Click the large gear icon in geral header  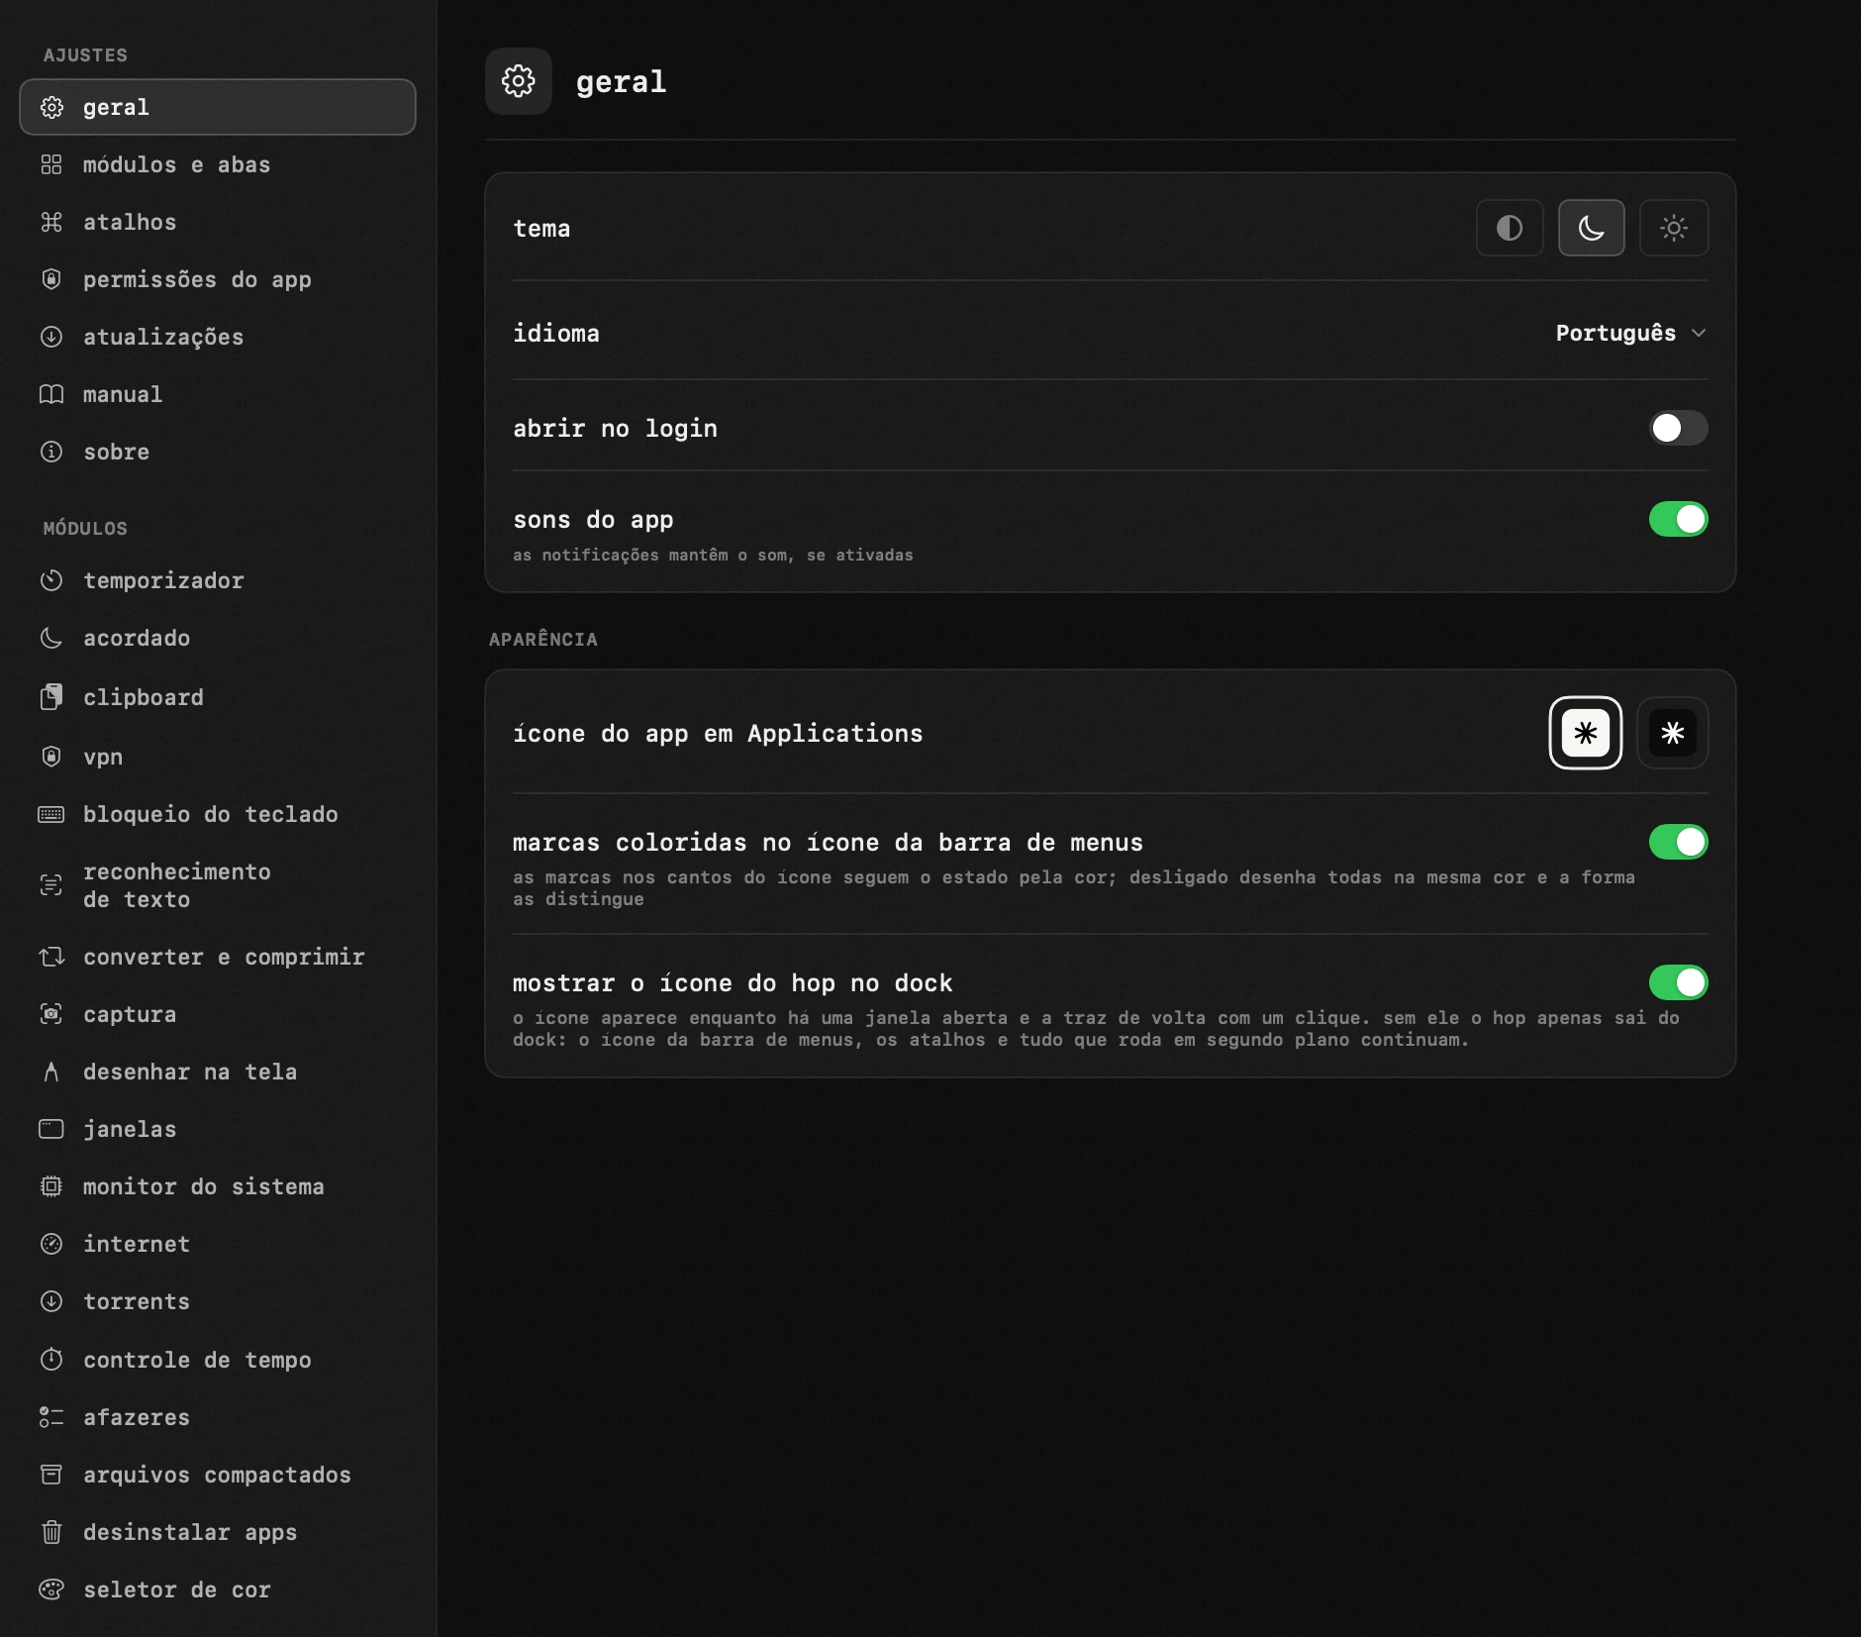pos(519,81)
